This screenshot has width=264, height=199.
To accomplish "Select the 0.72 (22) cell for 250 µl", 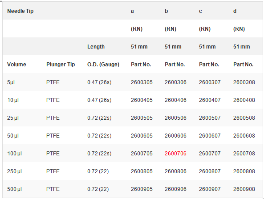I will pos(98,171).
